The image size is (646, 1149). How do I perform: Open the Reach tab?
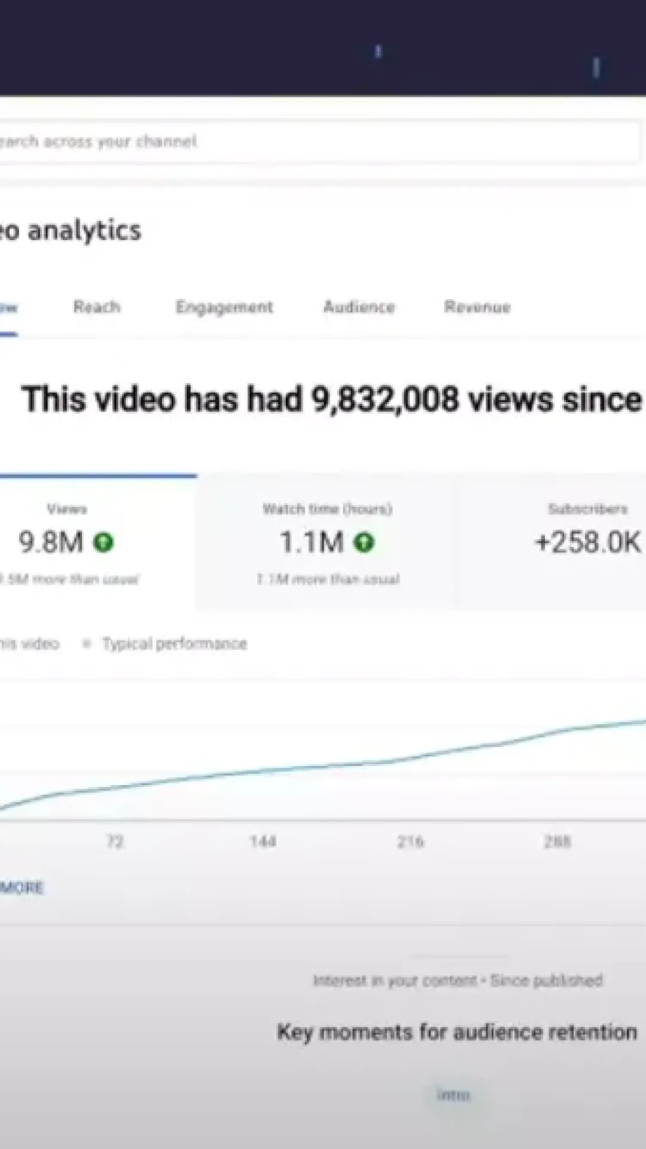(x=97, y=308)
